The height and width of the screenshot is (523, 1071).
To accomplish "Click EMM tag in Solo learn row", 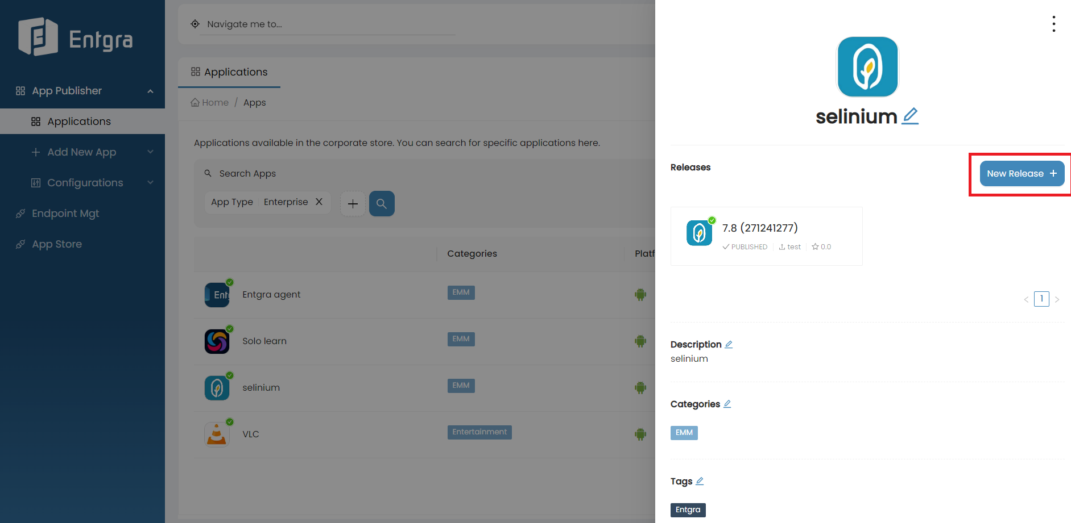I will coord(461,339).
